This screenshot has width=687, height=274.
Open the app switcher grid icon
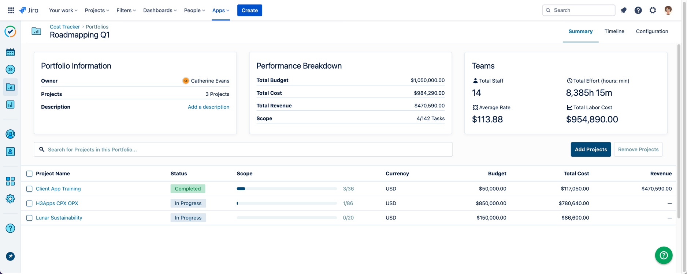(x=11, y=10)
